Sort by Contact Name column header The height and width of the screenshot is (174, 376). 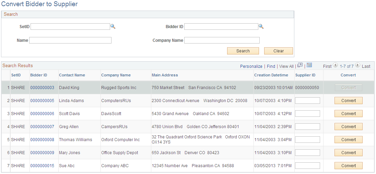72,75
